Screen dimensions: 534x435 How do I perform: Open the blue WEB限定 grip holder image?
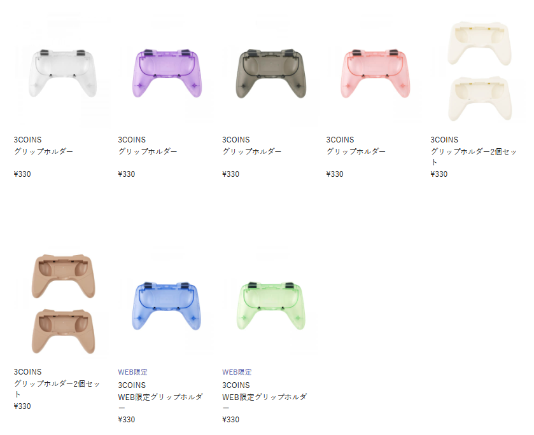click(167, 304)
